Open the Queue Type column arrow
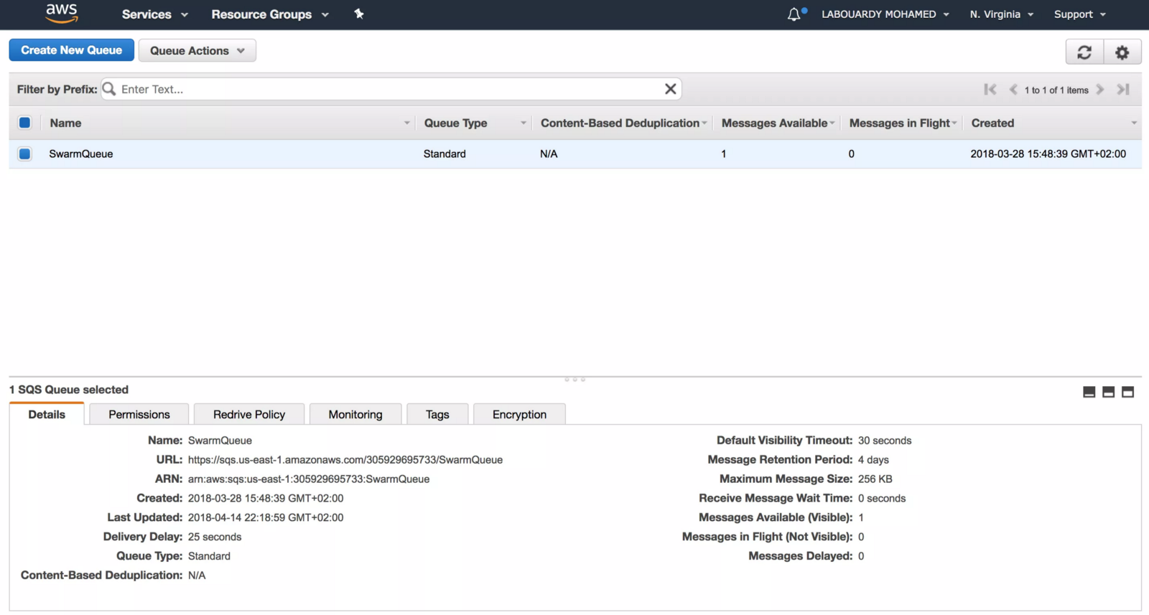 [524, 123]
